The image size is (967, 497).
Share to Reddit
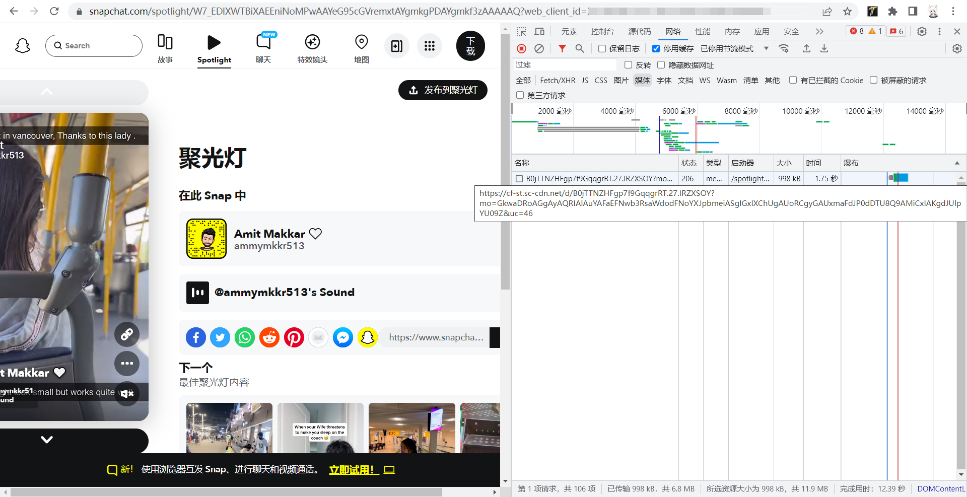pos(269,337)
